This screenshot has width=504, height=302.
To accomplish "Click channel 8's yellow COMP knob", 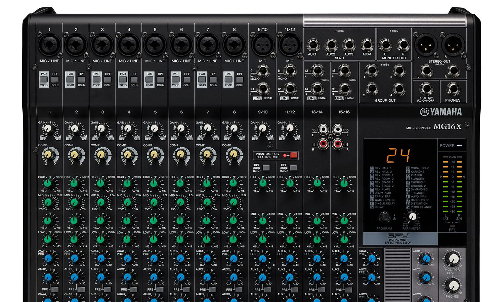I will point(234,155).
